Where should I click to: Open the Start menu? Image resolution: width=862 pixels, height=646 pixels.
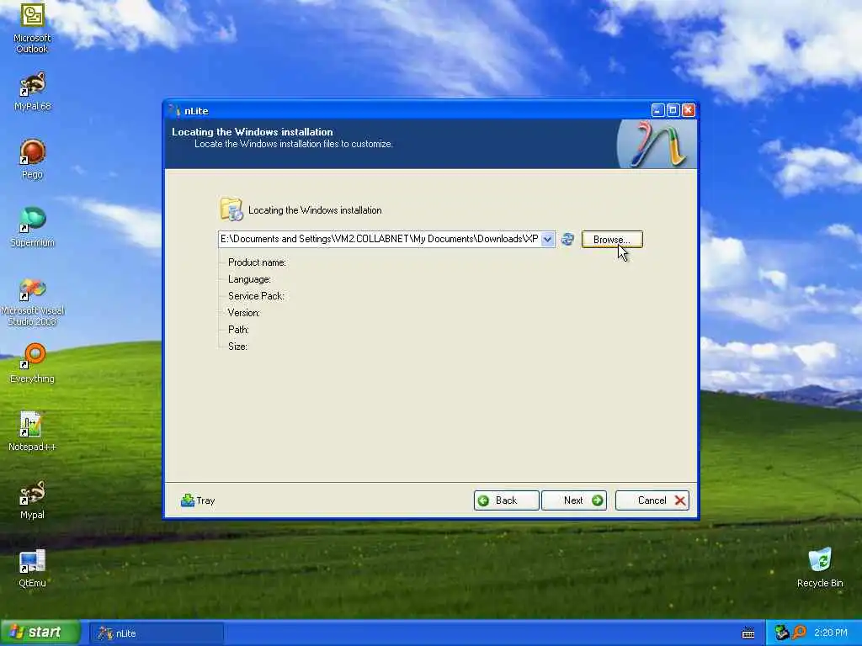[40, 633]
